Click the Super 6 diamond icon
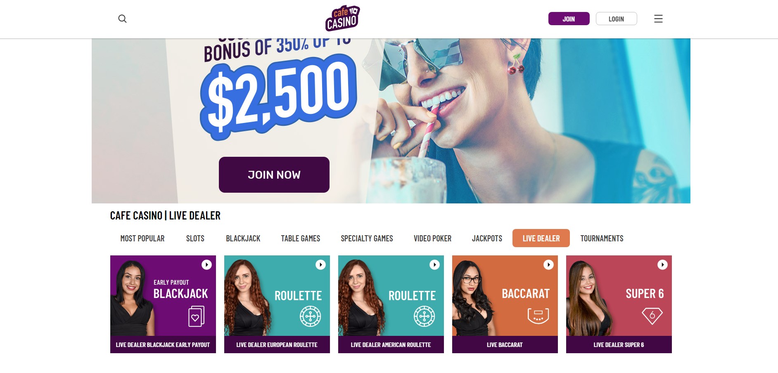Image resolution: width=778 pixels, height=373 pixels. point(652,316)
